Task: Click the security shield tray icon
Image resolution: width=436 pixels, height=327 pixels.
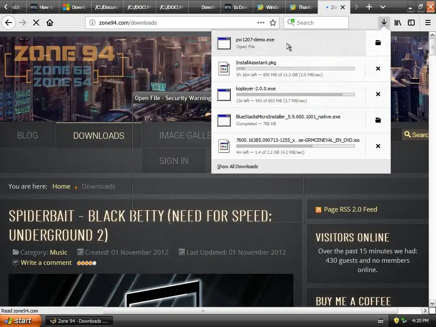Action: pyautogui.click(x=396, y=321)
